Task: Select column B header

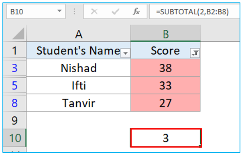Action: pos(165,33)
